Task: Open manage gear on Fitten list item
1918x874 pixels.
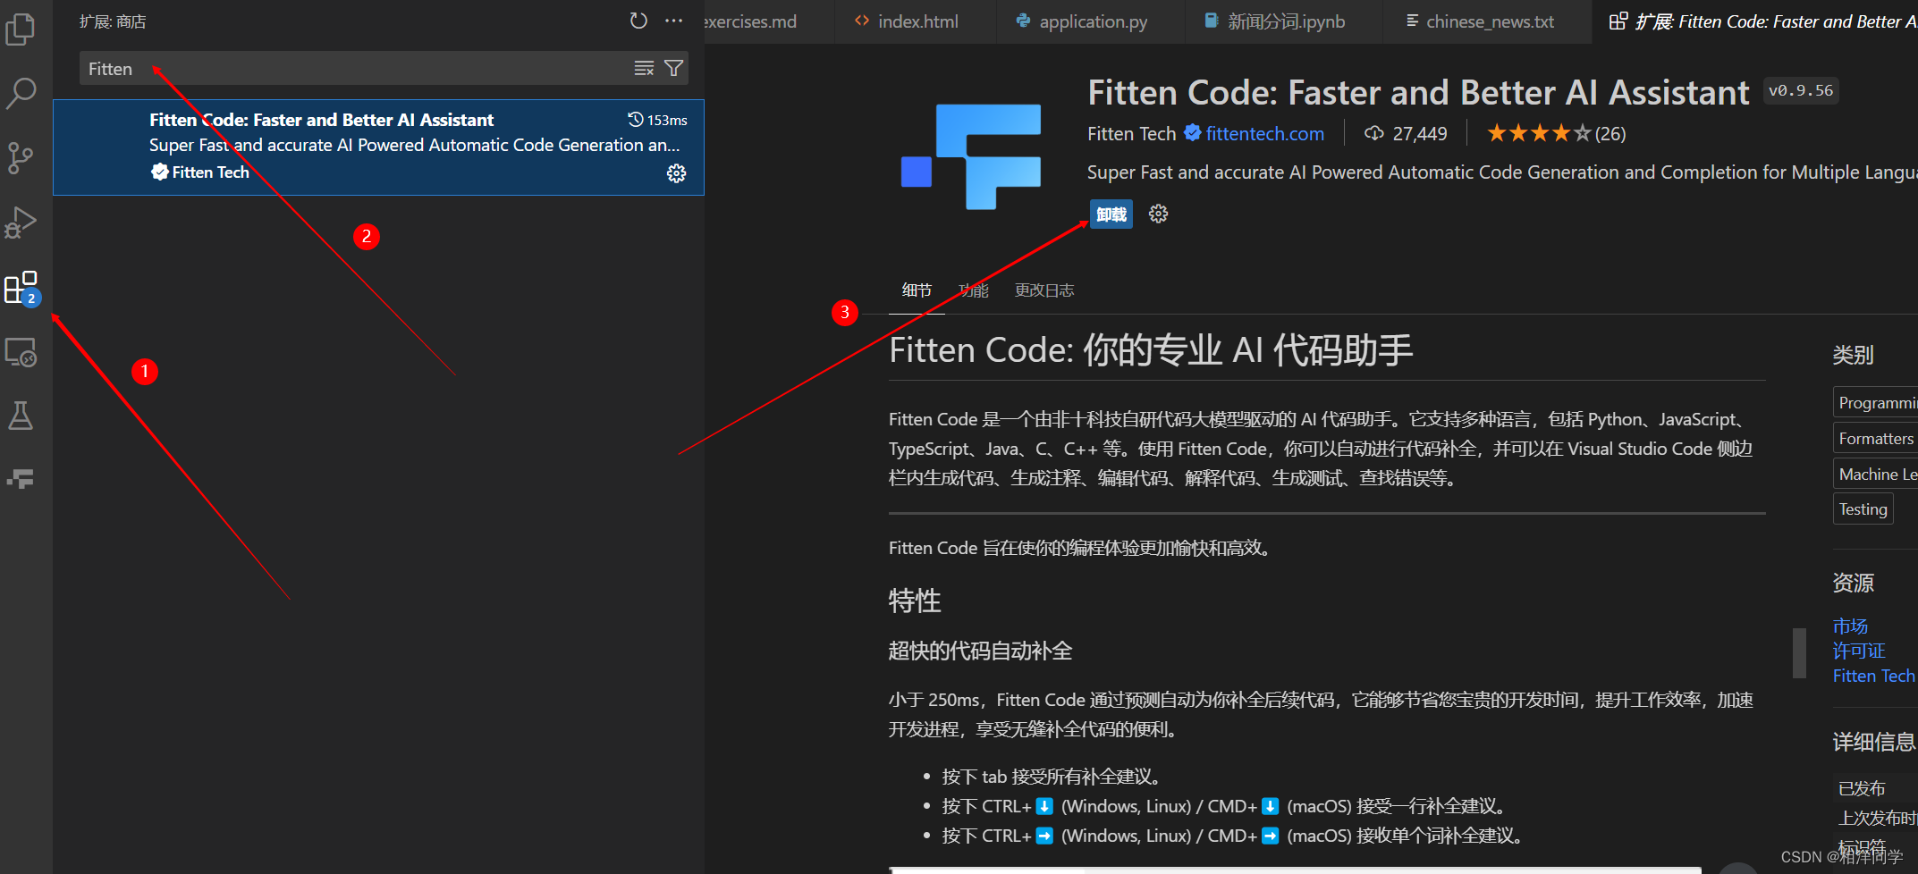Action: click(x=677, y=173)
